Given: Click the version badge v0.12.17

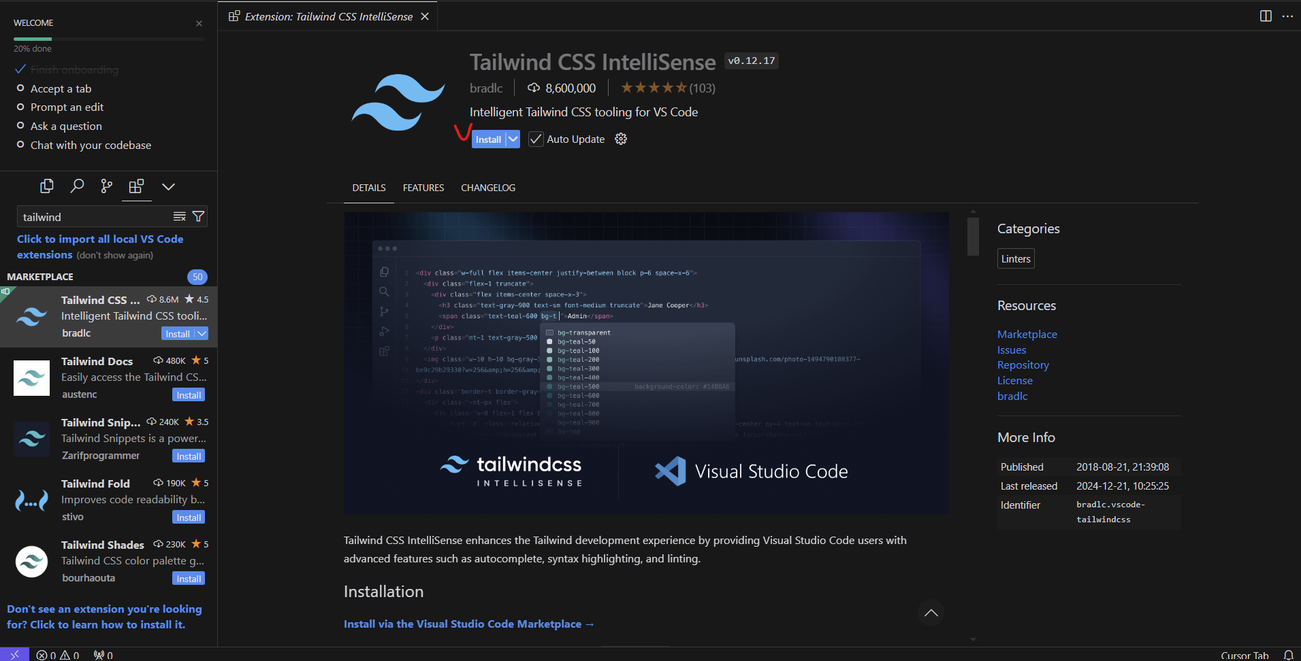Looking at the screenshot, I should tap(752, 61).
